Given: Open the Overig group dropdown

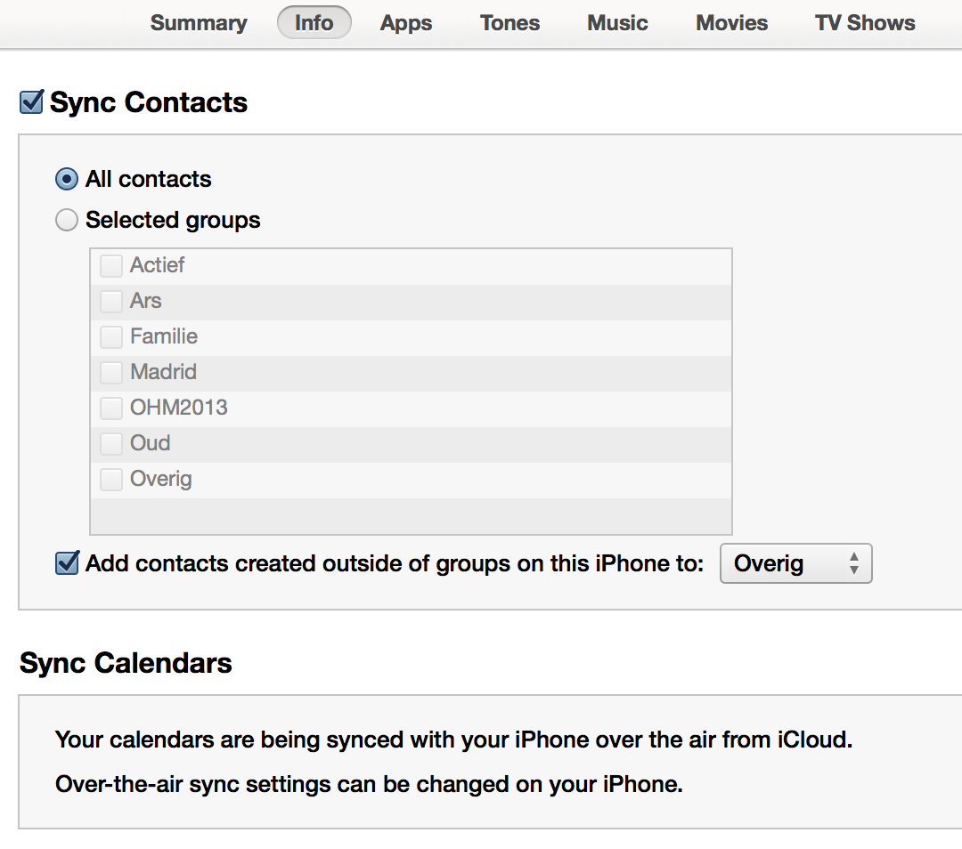Looking at the screenshot, I should point(795,563).
